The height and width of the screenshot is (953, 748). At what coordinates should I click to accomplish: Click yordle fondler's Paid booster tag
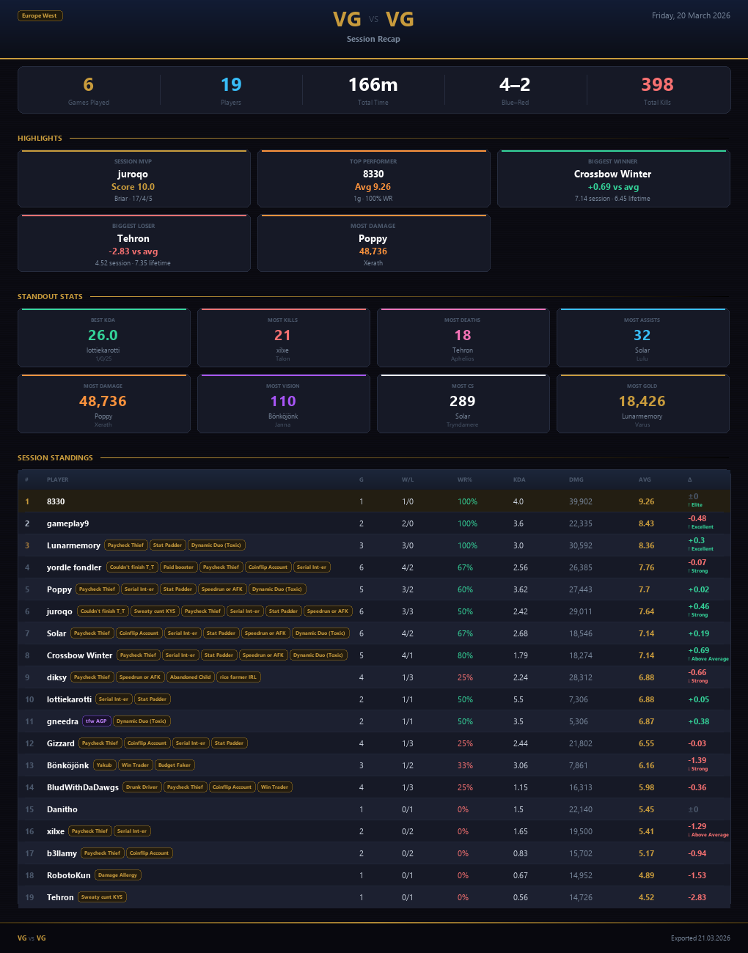[178, 567]
